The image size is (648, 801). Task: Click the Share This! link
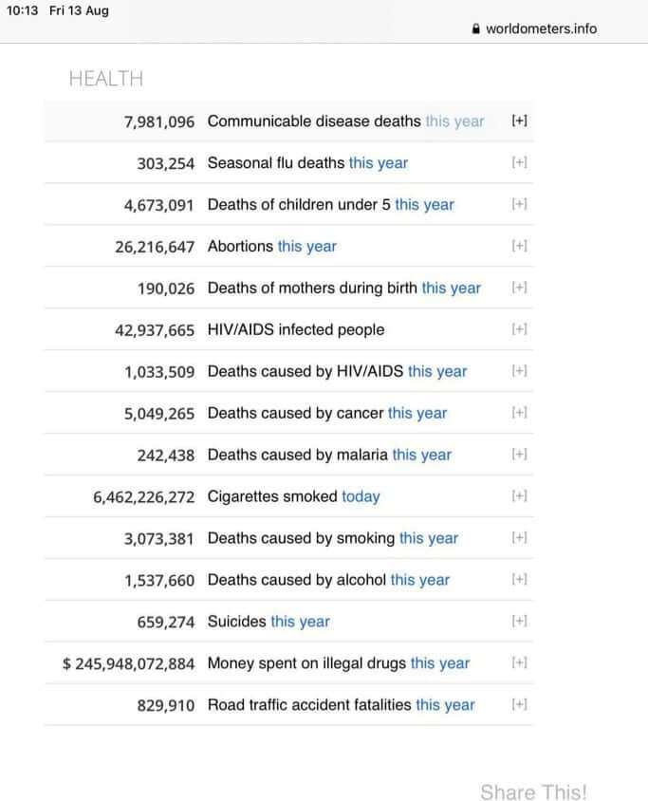coord(533,792)
